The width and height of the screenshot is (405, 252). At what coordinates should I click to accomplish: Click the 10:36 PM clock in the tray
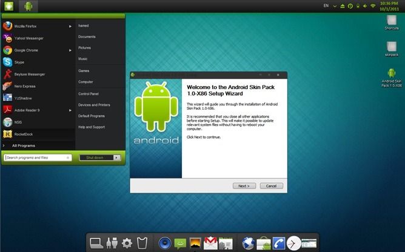tap(389, 4)
